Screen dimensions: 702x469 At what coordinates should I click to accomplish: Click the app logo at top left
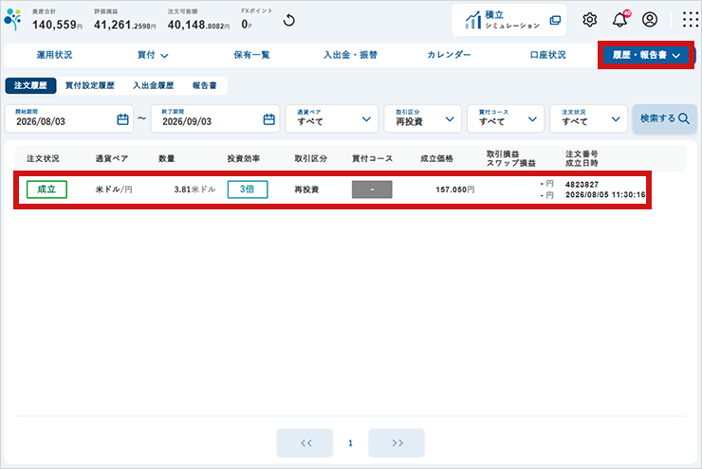13,19
